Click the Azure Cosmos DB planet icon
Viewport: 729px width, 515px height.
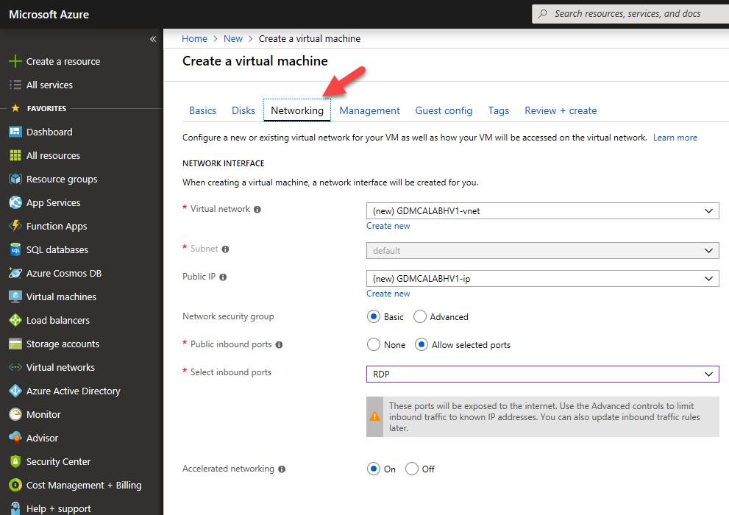[15, 273]
